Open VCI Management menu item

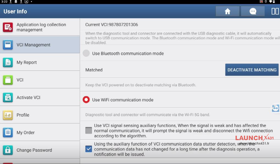[33, 45]
